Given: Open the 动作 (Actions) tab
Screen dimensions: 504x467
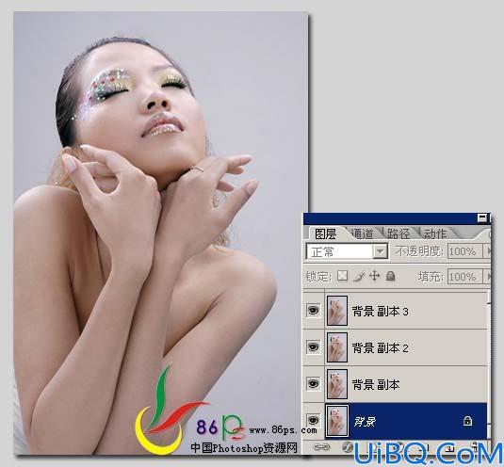Looking at the screenshot, I should click(x=435, y=233).
